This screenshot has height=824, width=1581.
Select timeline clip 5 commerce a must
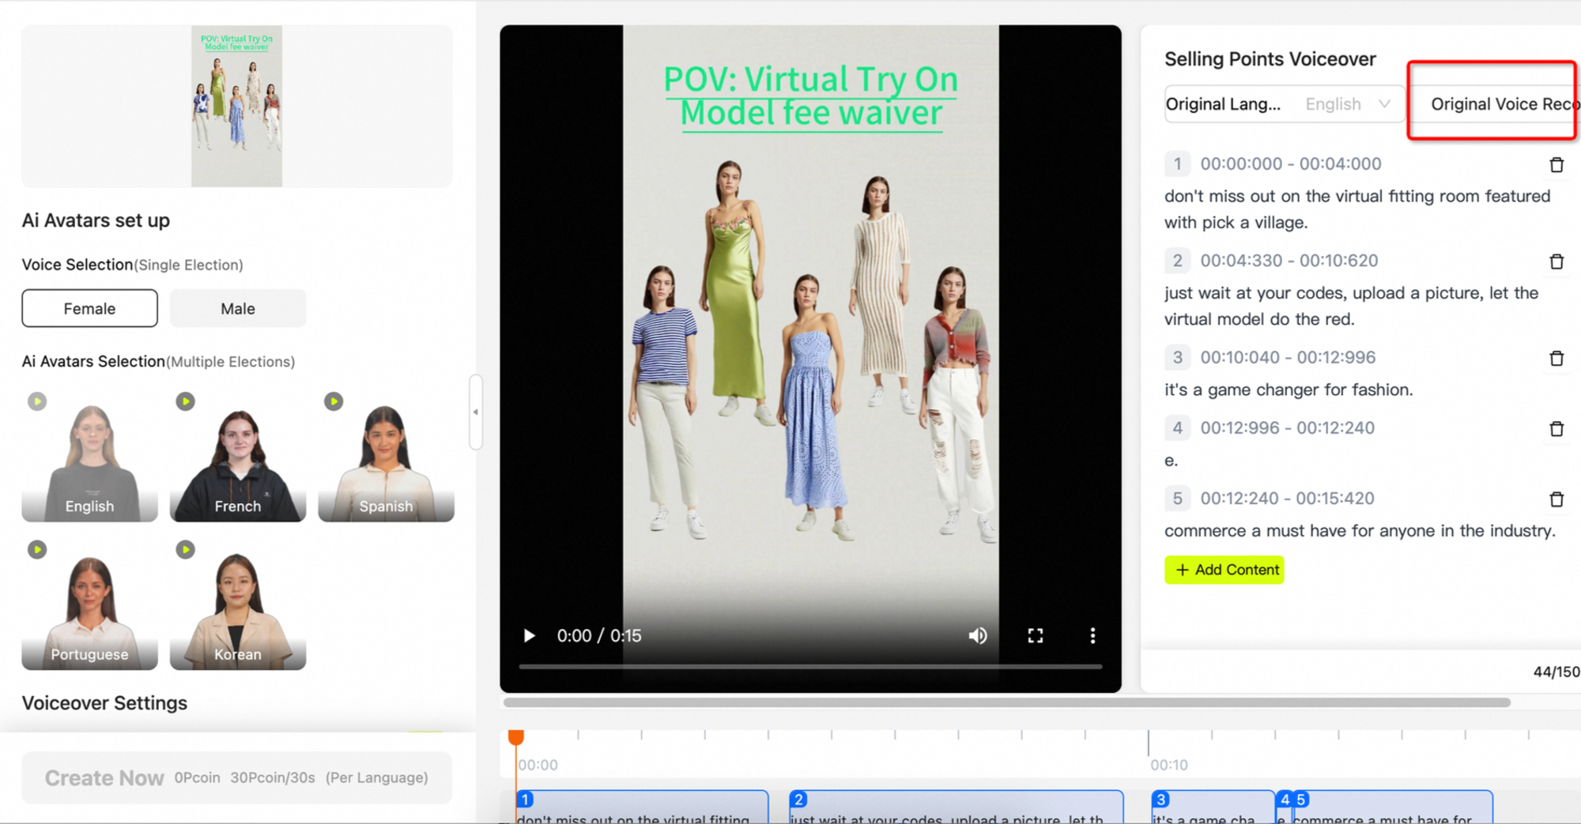[1392, 807]
